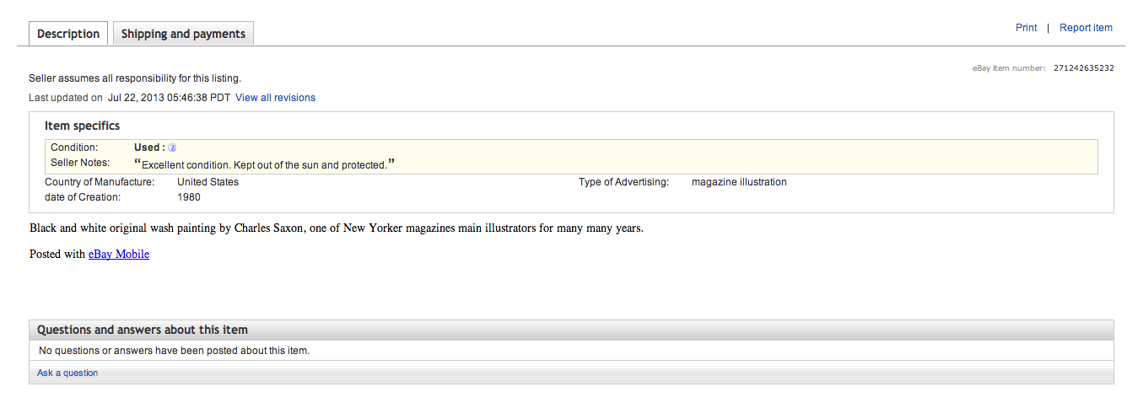Click the Charles Saxon description paragraph
The height and width of the screenshot is (408, 1138).
[x=337, y=228]
